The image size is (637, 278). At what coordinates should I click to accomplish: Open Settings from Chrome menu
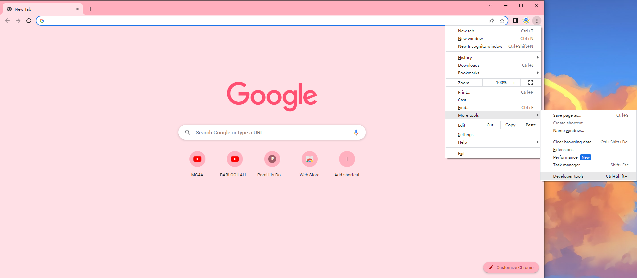493,135
